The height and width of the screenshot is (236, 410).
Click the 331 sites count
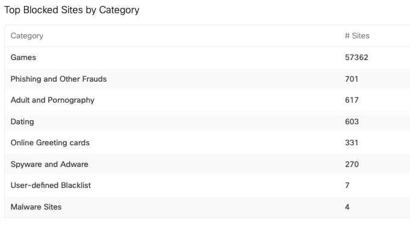click(352, 143)
